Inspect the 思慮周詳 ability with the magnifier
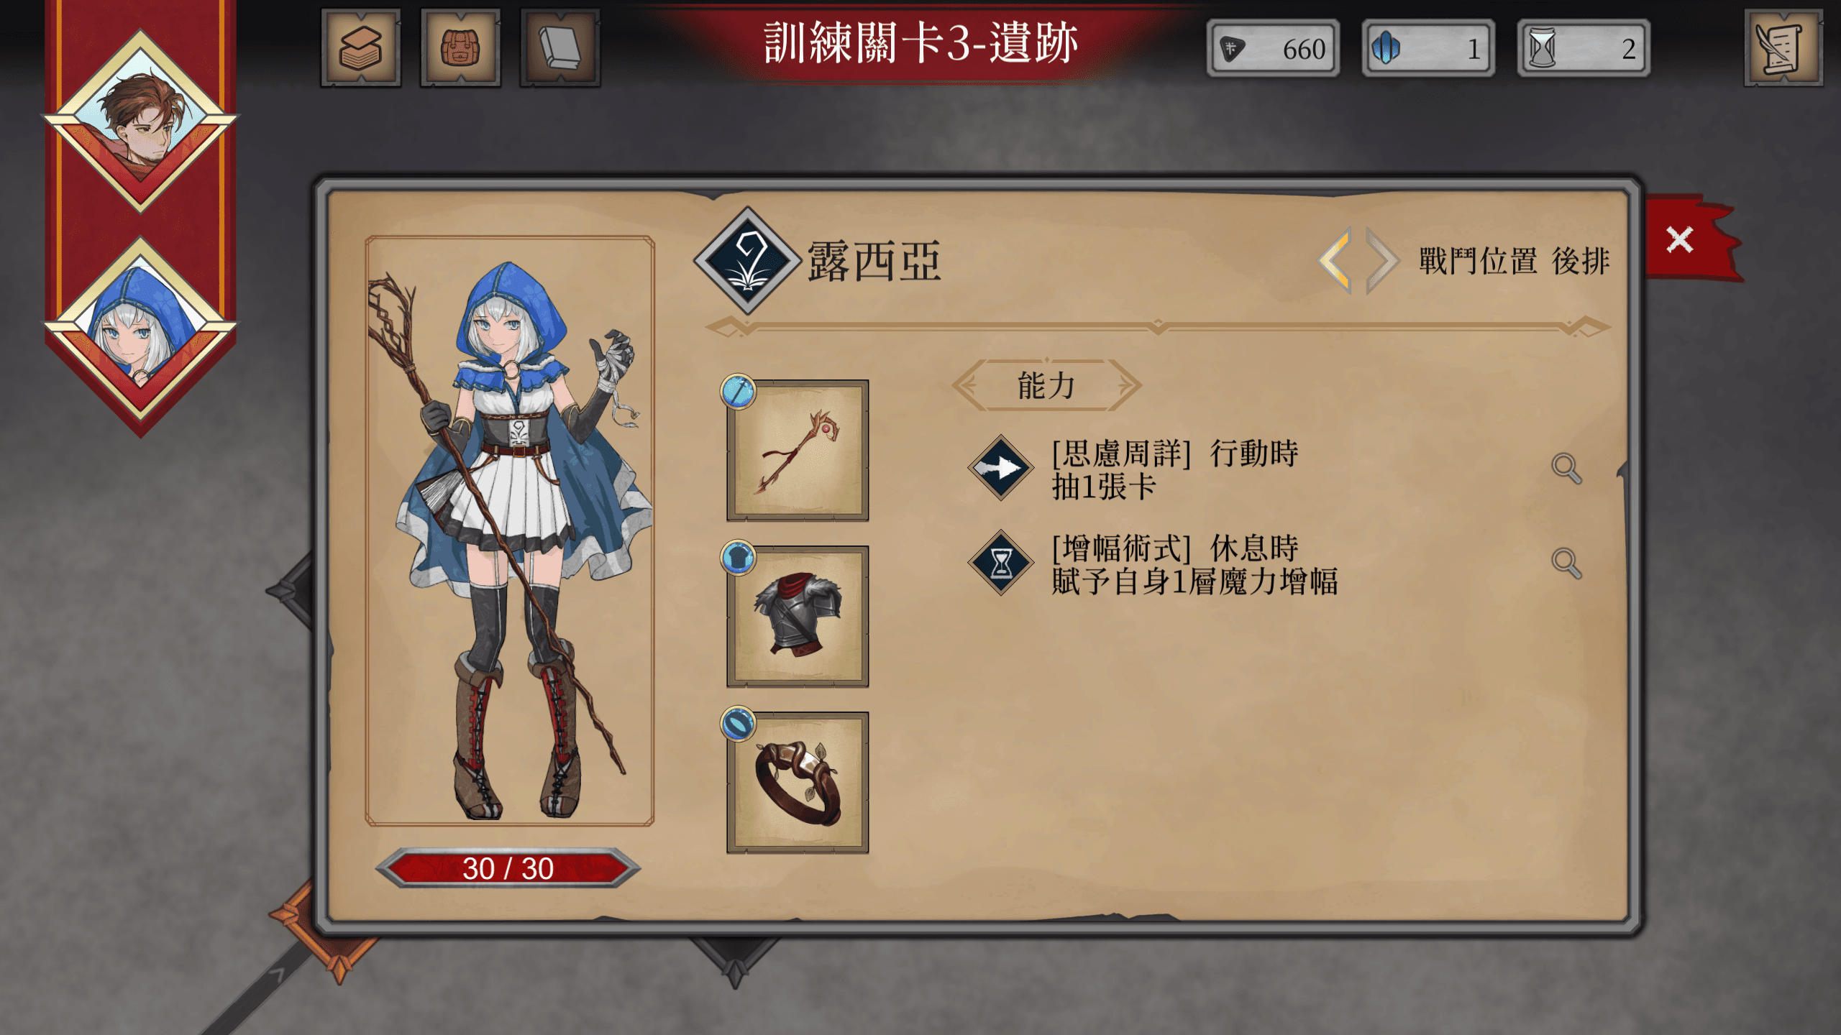 [1566, 469]
